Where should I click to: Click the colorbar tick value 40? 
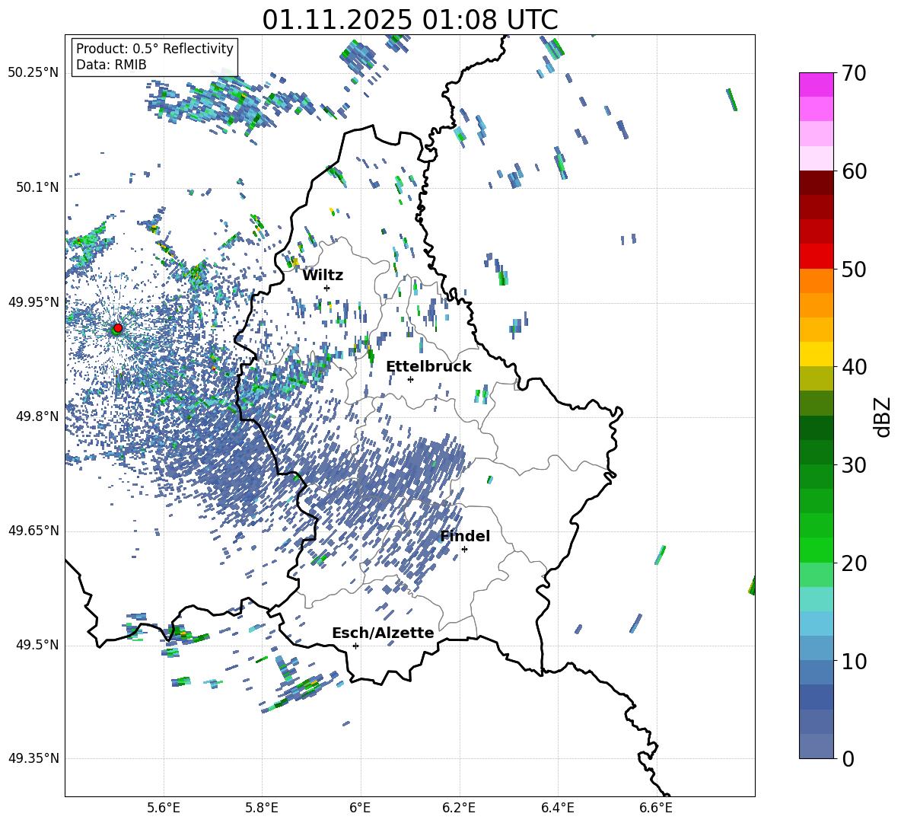[x=853, y=367]
